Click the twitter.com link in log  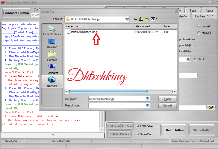20,40
